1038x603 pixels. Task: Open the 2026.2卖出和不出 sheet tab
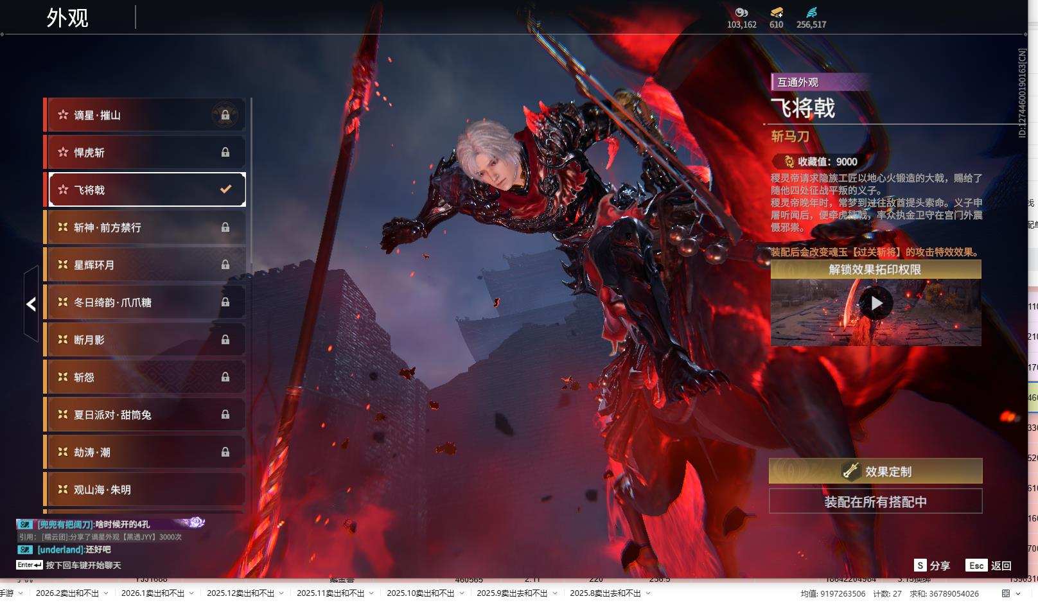click(x=67, y=593)
